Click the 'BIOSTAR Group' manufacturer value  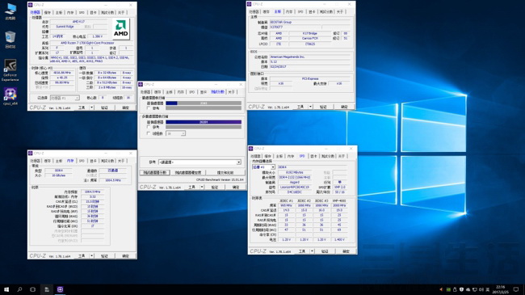[280, 22]
